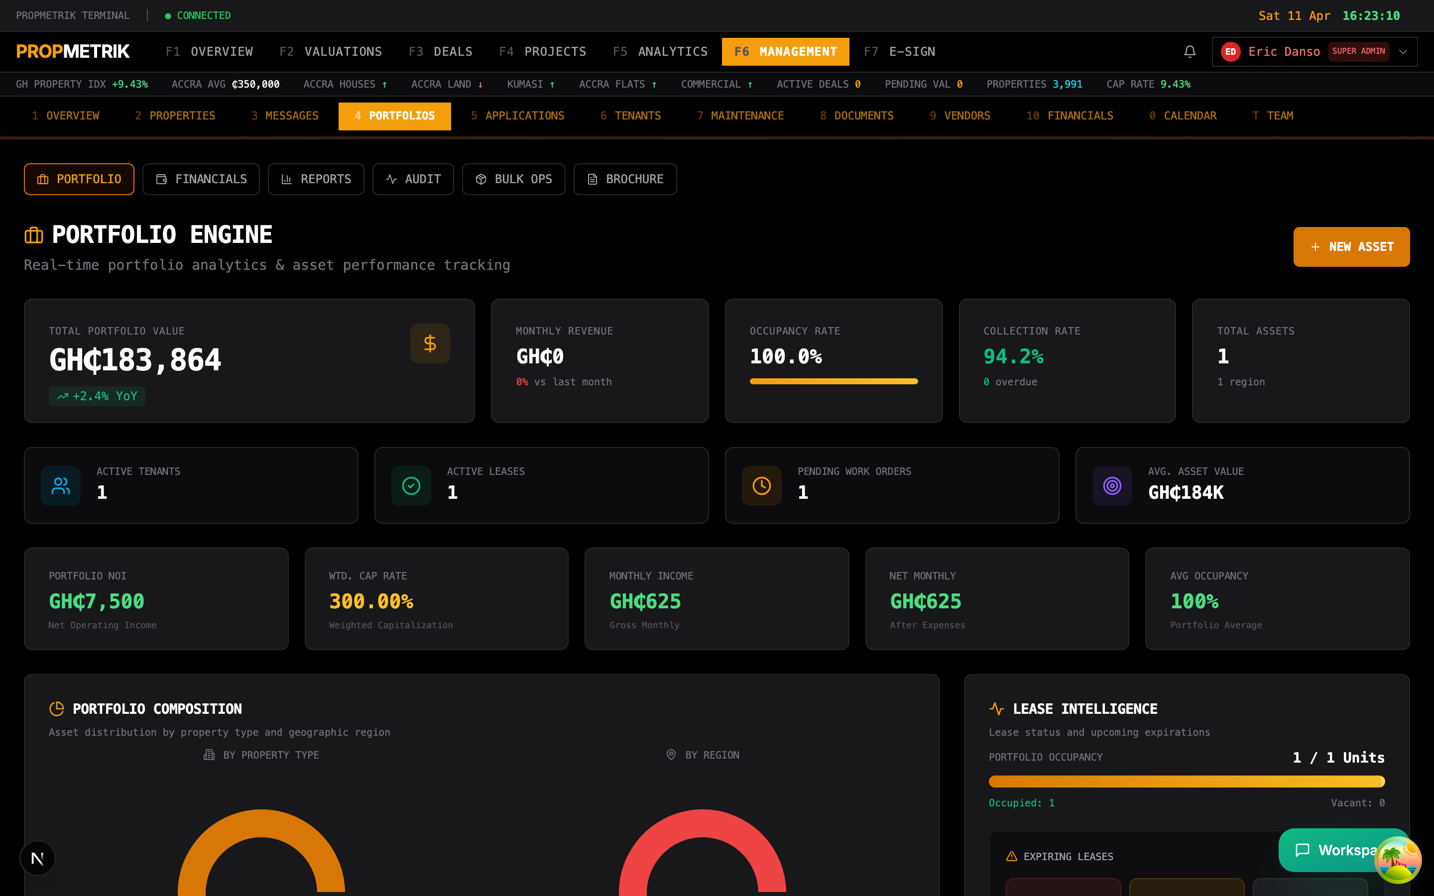The width and height of the screenshot is (1434, 896).
Task: Open the F7 E-Sign section
Action: coord(899,52)
